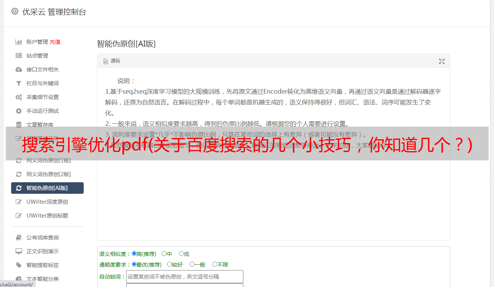This screenshot has width=494, height=287.
Task: Click the bar chart icon for 账户管理
Action: [18, 42]
